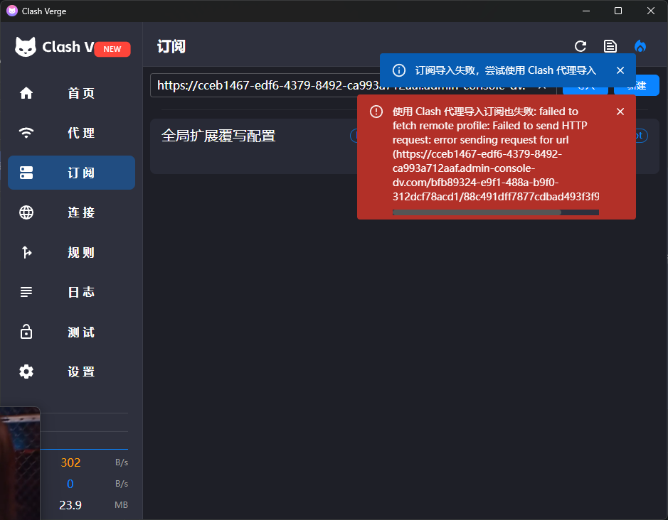Open the 日志 logs page
Screen dimensions: 668x520
tap(72, 292)
